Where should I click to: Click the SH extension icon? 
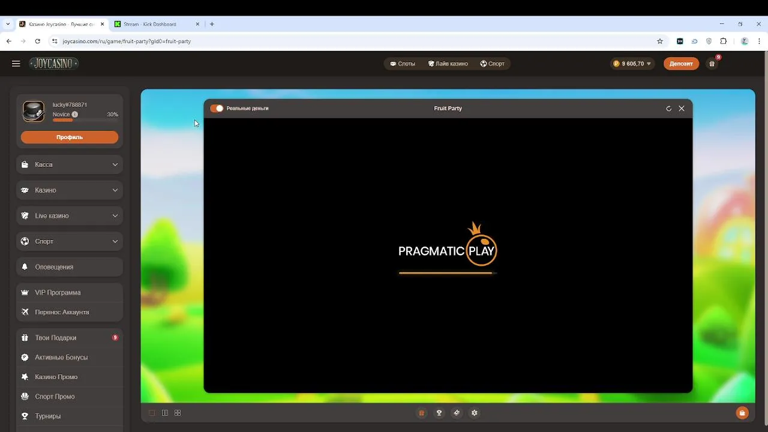click(680, 41)
